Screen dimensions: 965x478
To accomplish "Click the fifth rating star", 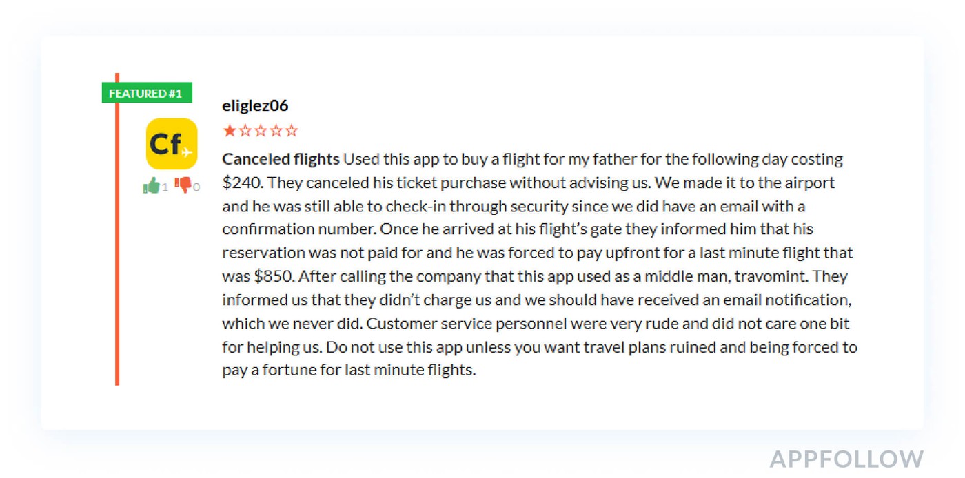I will [292, 130].
